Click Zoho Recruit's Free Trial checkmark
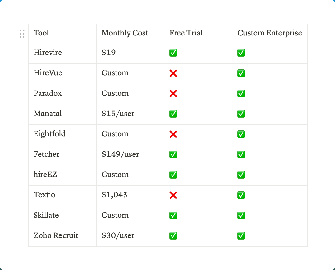Viewport: 335px width, 270px height. pos(173,236)
